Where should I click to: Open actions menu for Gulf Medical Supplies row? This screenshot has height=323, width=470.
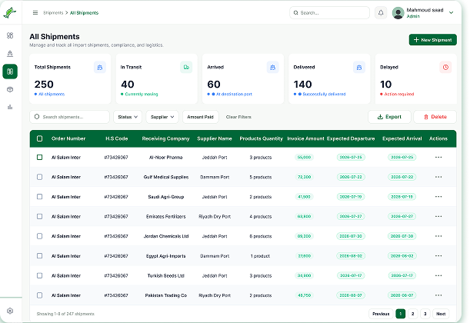click(x=438, y=177)
